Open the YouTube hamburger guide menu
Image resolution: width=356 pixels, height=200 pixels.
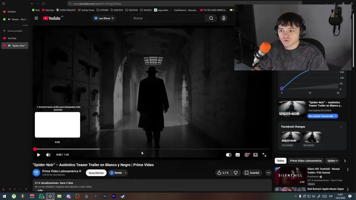tap(36, 18)
